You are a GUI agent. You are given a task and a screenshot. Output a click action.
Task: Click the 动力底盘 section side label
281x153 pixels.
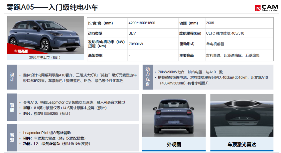coord(148,77)
